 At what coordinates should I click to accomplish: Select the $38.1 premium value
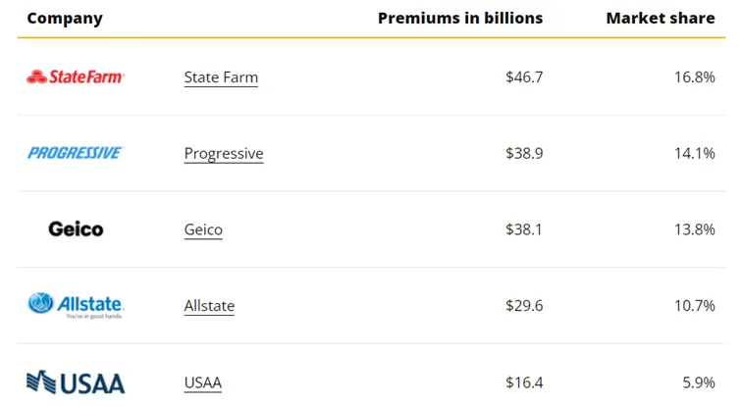point(524,229)
